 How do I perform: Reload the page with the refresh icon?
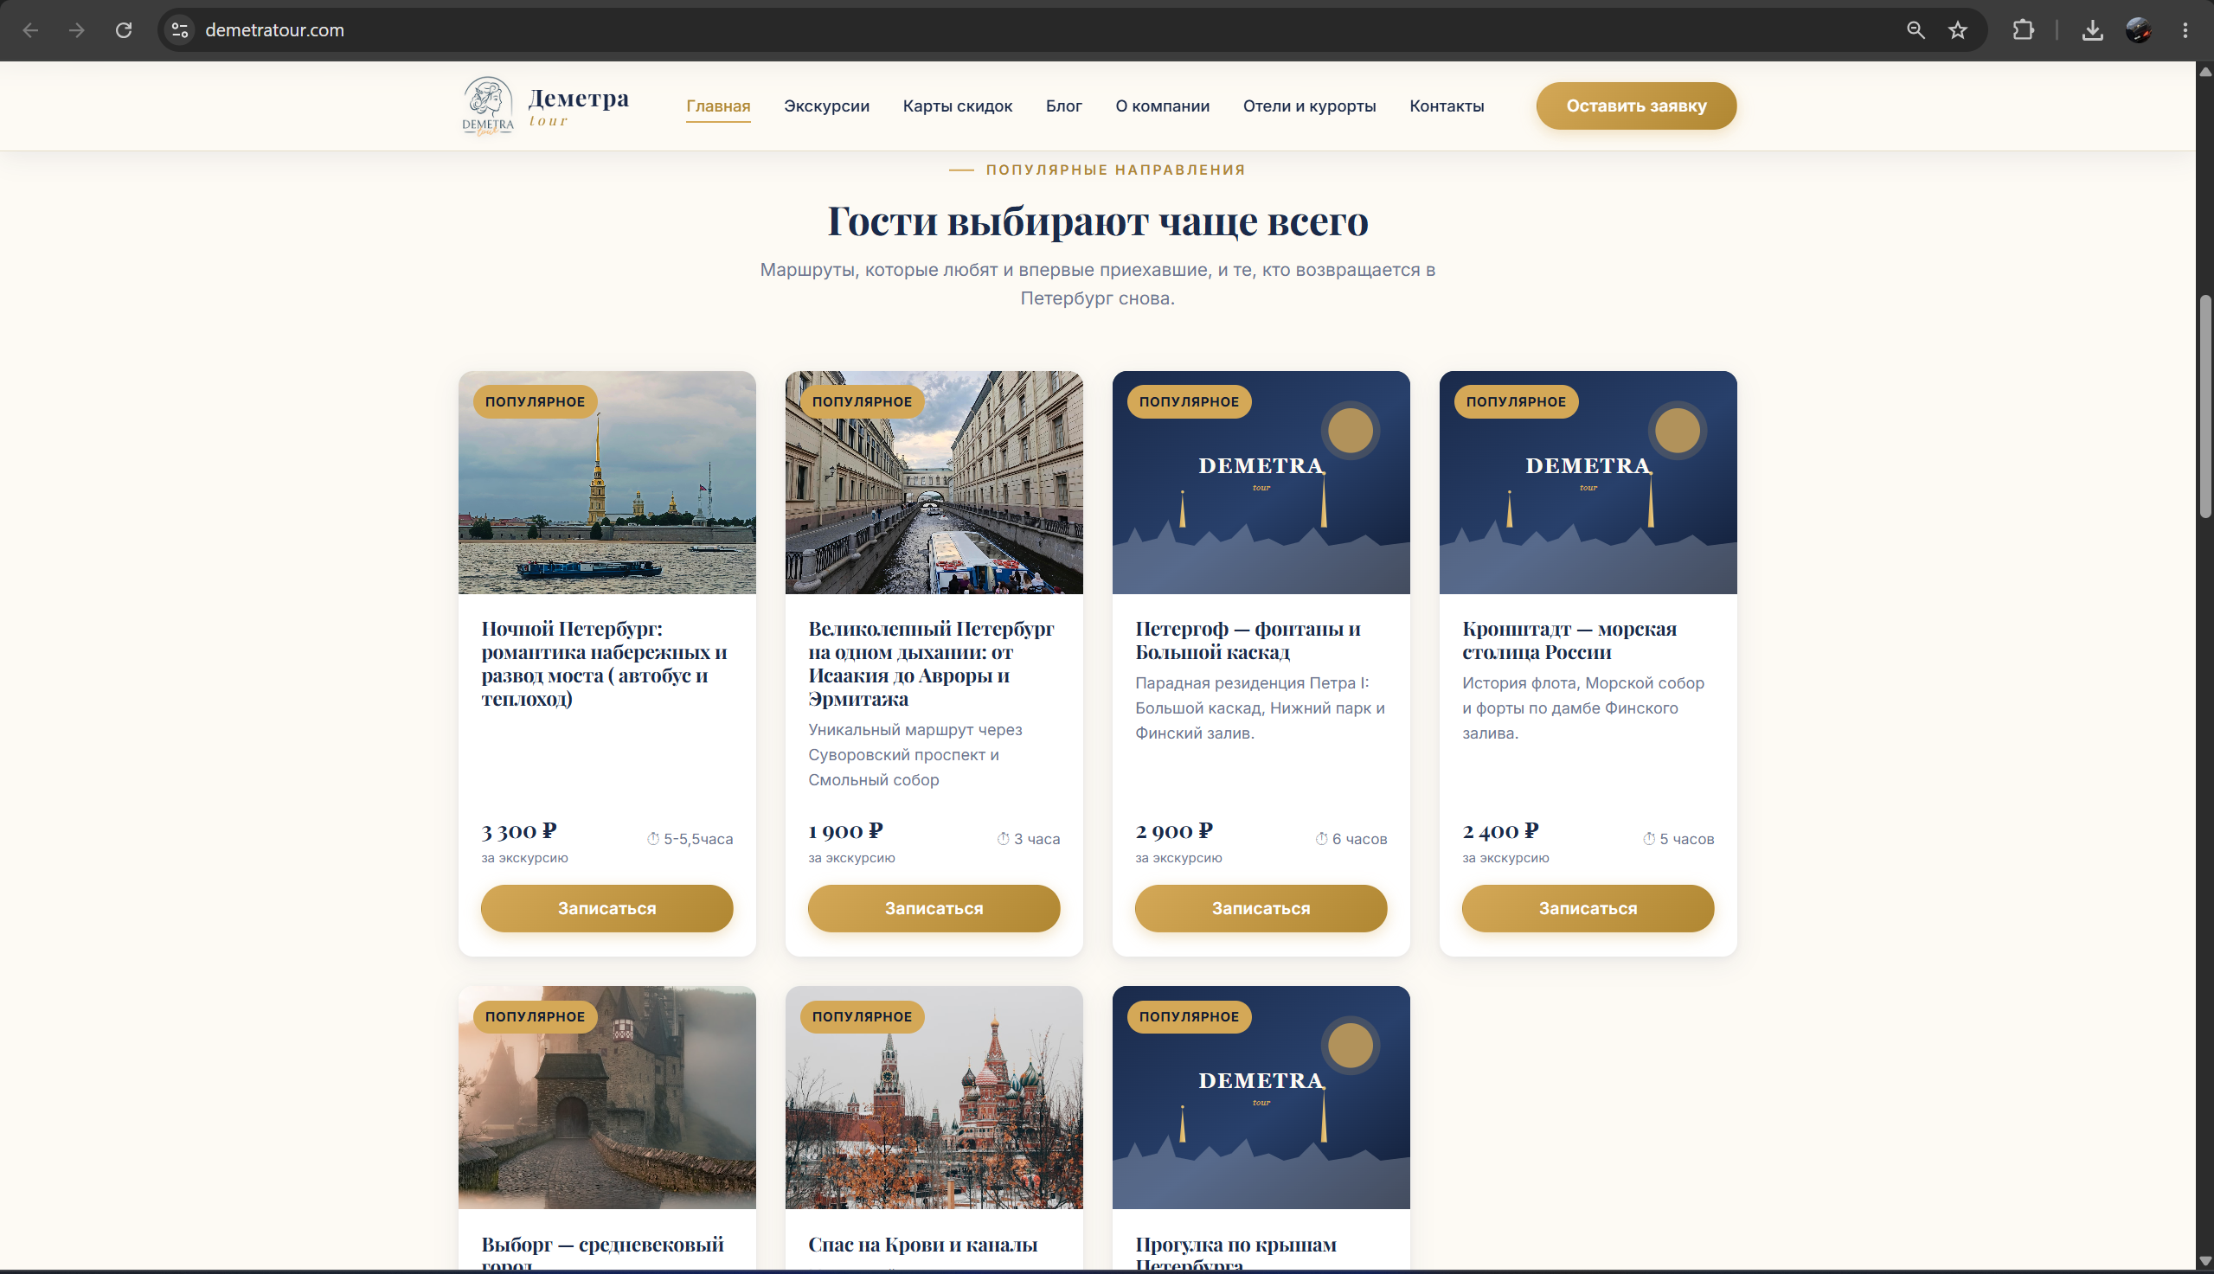pyautogui.click(x=124, y=30)
